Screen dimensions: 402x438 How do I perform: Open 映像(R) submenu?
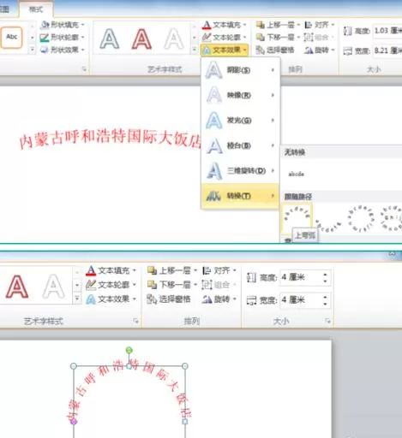[240, 95]
